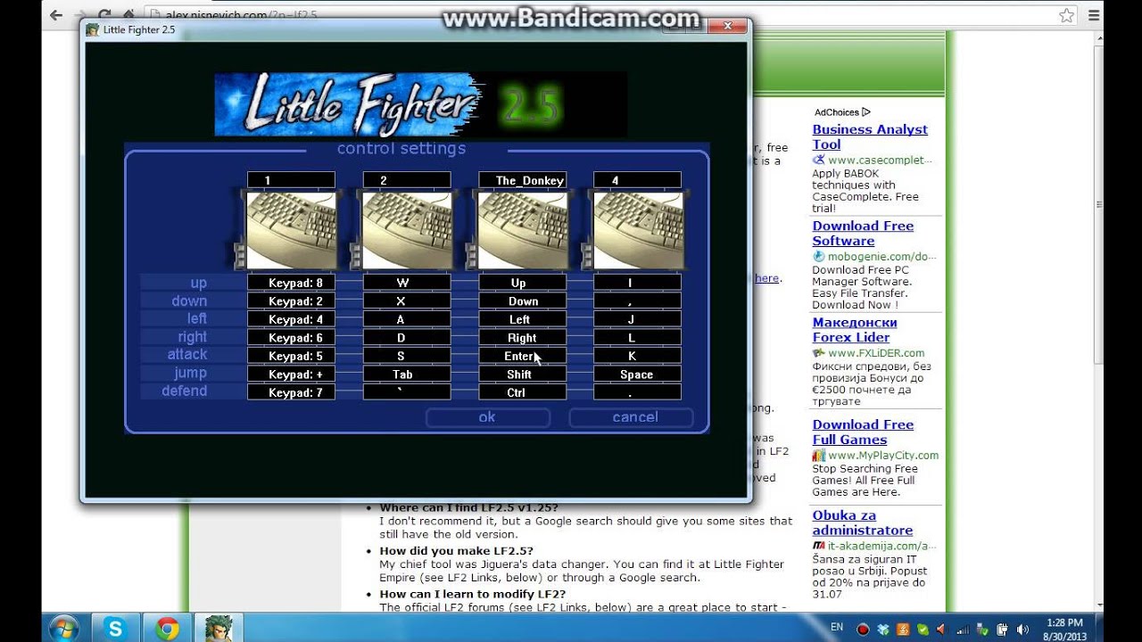The width and height of the screenshot is (1142, 642).
Task: Change player 1 left key 'Keypad: 4'
Action: 291,319
